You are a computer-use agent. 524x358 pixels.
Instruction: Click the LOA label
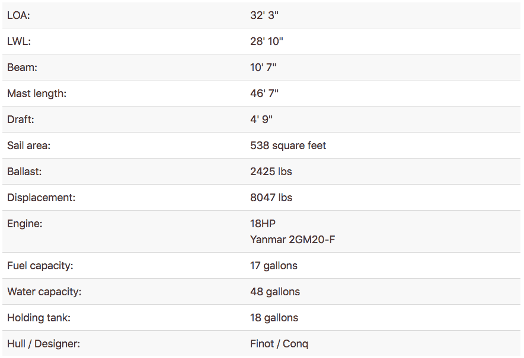point(18,15)
